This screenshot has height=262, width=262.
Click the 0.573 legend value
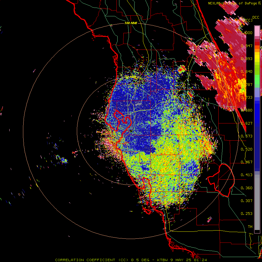[x=247, y=136]
